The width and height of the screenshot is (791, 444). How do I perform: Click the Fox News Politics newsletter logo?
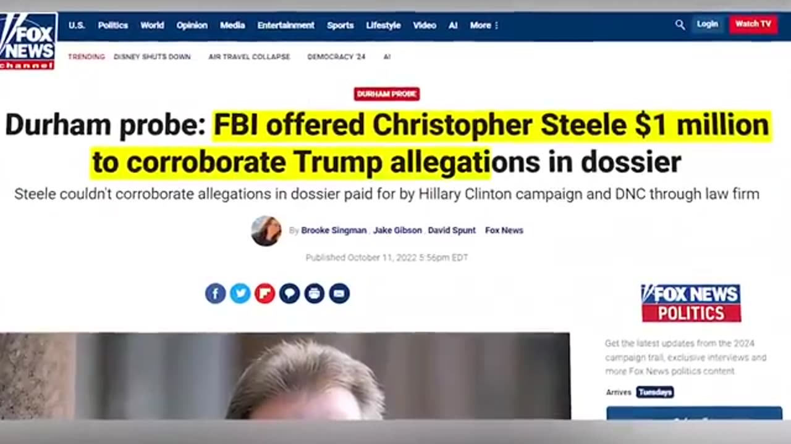pyautogui.click(x=691, y=303)
